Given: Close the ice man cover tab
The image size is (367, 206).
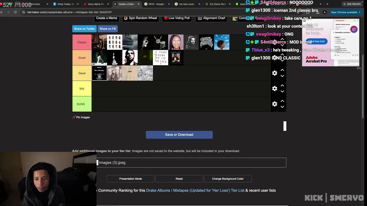Looking at the screenshot, I should 199,4.
